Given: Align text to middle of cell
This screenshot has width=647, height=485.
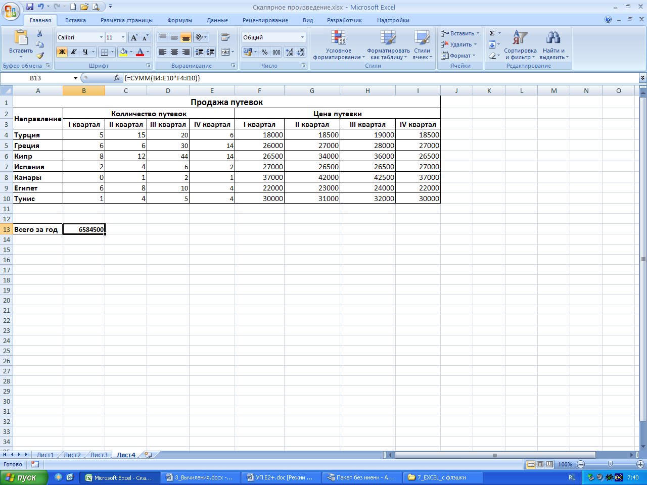Looking at the screenshot, I should point(174,37).
